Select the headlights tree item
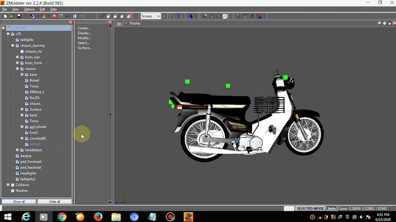 [28, 173]
